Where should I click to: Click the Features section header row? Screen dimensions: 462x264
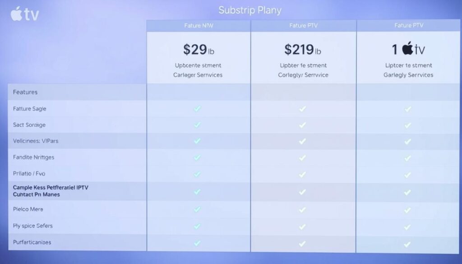(26, 92)
